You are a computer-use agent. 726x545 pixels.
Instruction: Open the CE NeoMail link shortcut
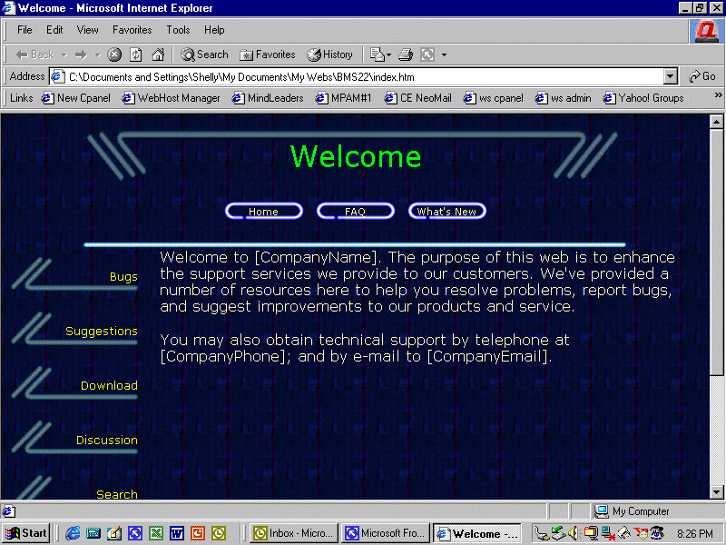(x=417, y=98)
